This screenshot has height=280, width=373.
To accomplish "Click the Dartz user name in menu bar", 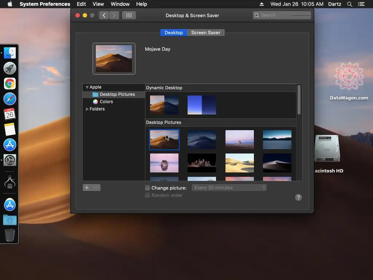I will click(335, 4).
